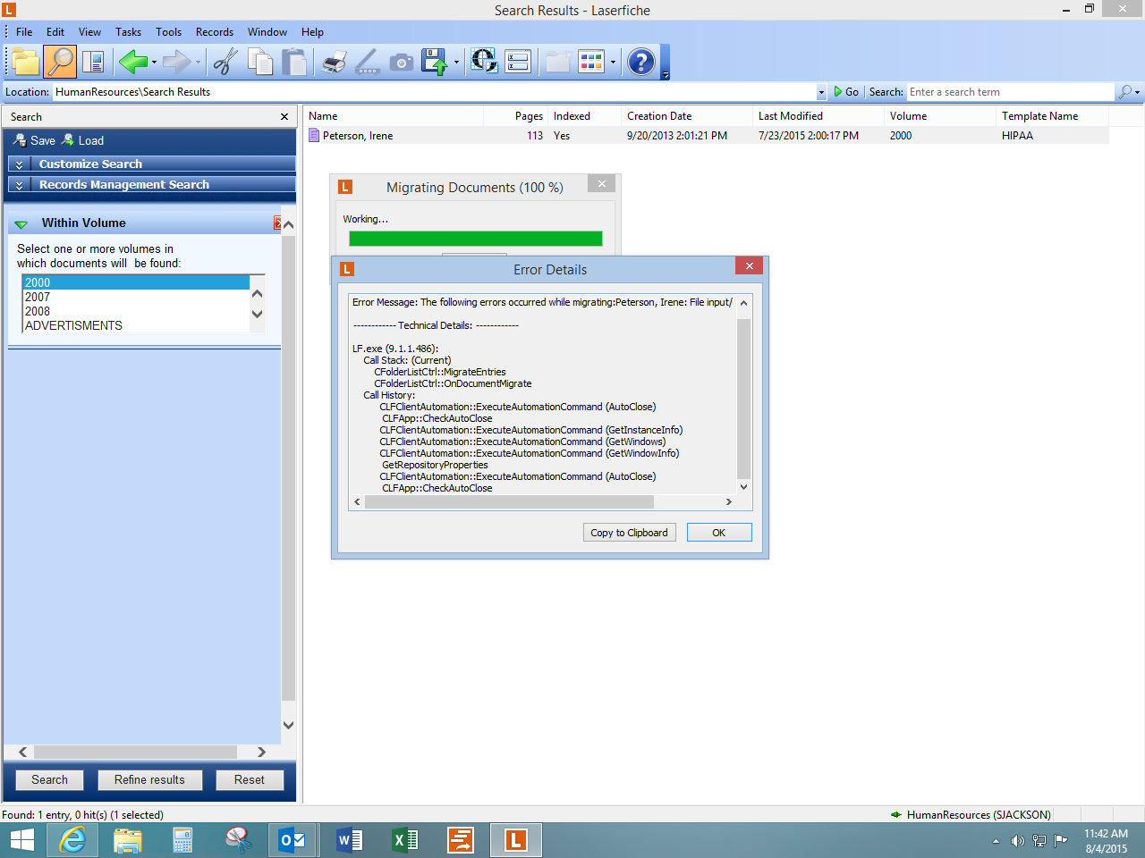Import a file with the floppy-disk icon
This screenshot has height=858, width=1145.
coord(435,62)
